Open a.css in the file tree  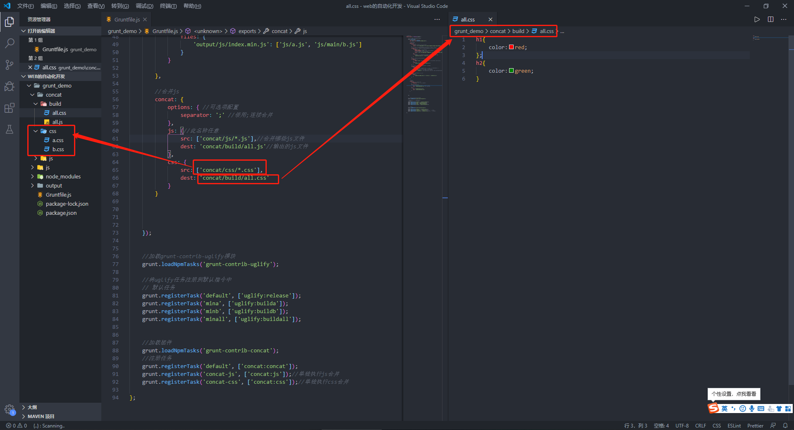click(x=60, y=140)
